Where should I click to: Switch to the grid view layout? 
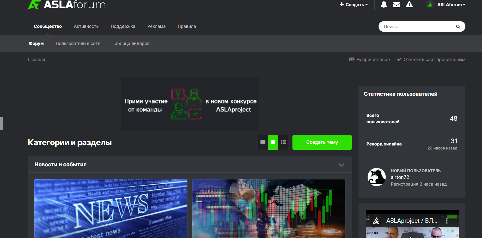(273, 142)
